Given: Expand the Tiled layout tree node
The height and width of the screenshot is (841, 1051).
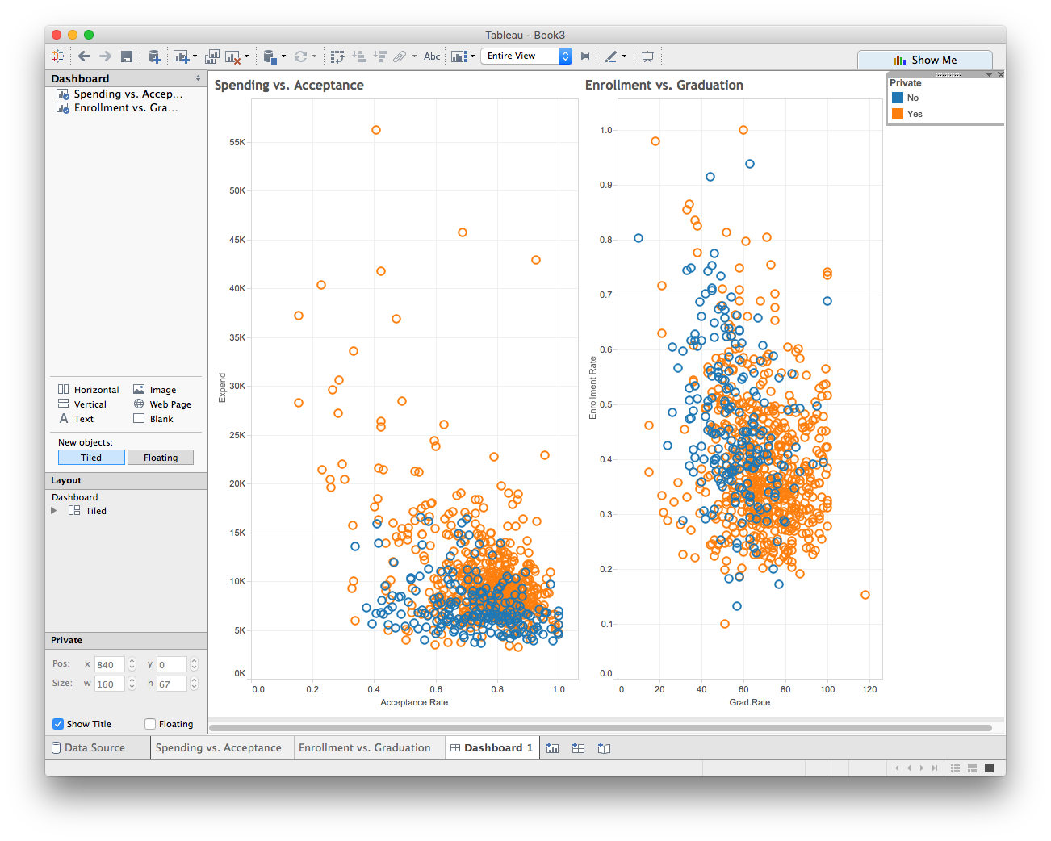Looking at the screenshot, I should pos(54,511).
